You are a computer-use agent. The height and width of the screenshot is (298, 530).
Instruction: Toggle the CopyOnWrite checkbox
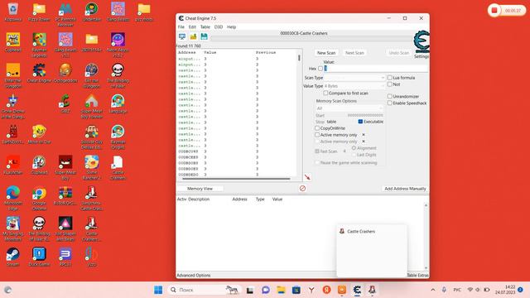tap(317, 128)
